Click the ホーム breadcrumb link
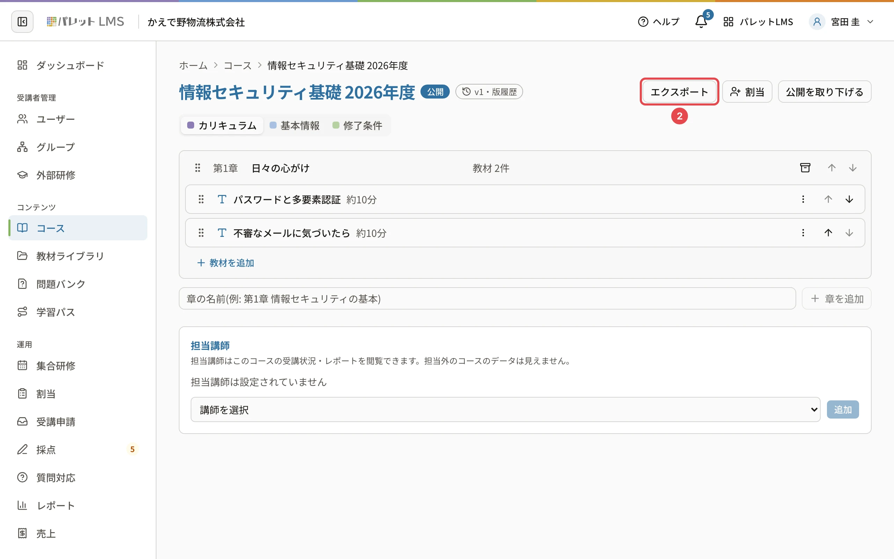Image resolution: width=894 pixels, height=559 pixels. point(193,65)
